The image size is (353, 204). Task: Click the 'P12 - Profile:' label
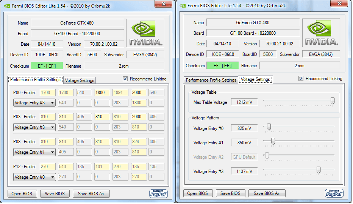25,167
